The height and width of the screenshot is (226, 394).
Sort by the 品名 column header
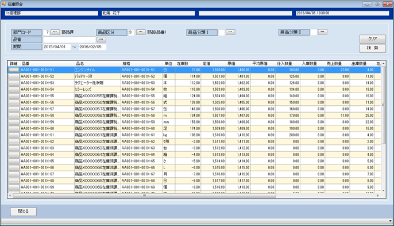point(98,64)
